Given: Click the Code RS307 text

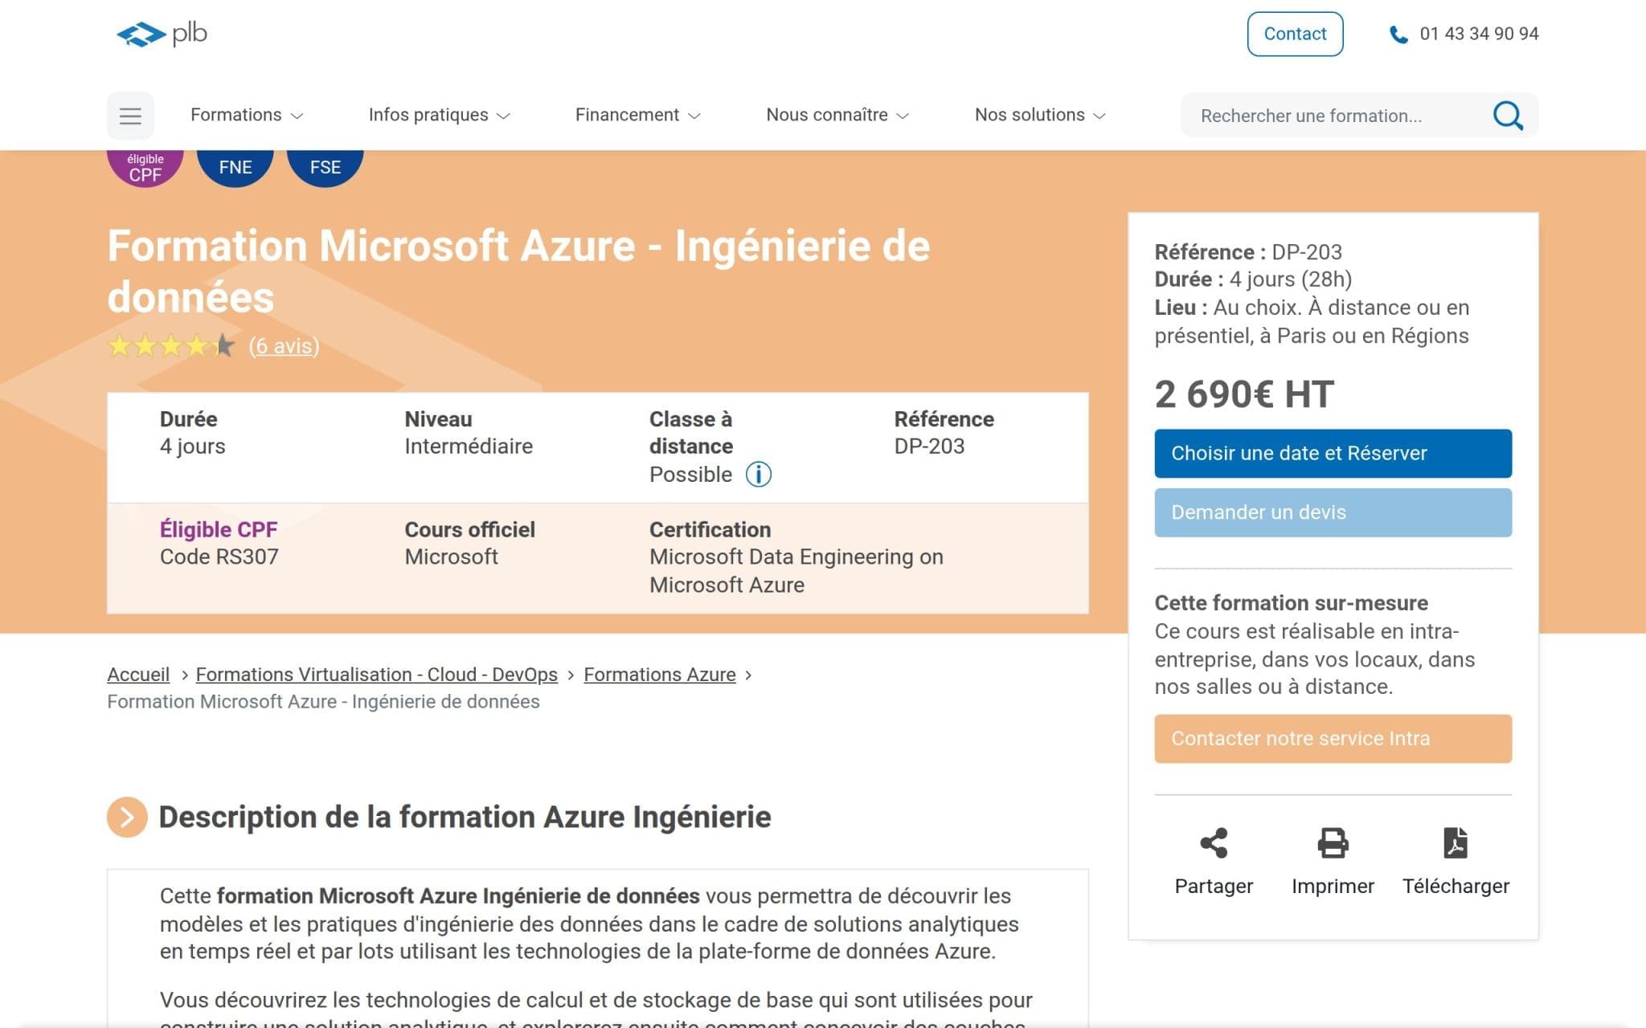Looking at the screenshot, I should [x=219, y=557].
